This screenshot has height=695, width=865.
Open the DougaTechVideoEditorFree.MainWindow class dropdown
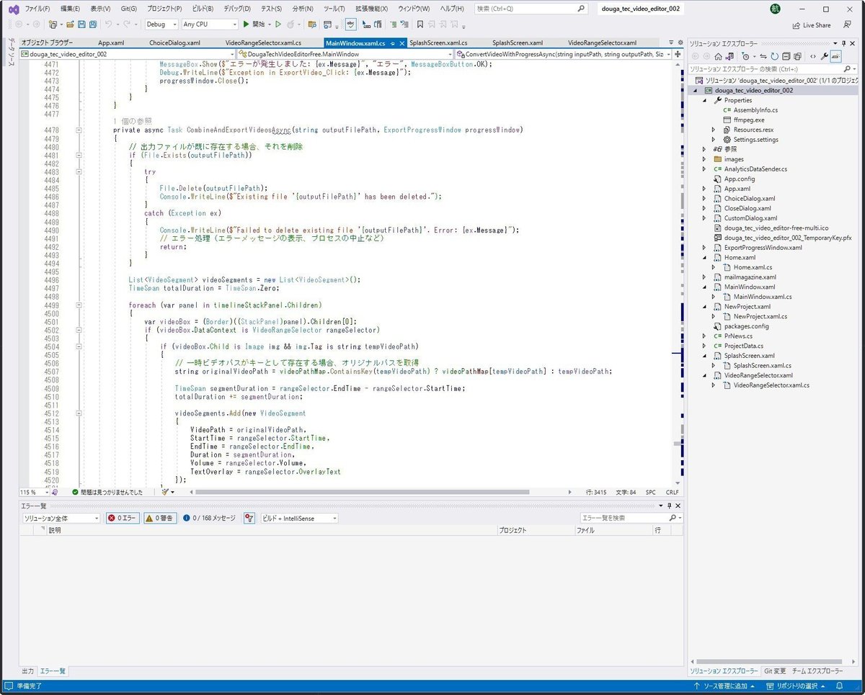(x=345, y=54)
